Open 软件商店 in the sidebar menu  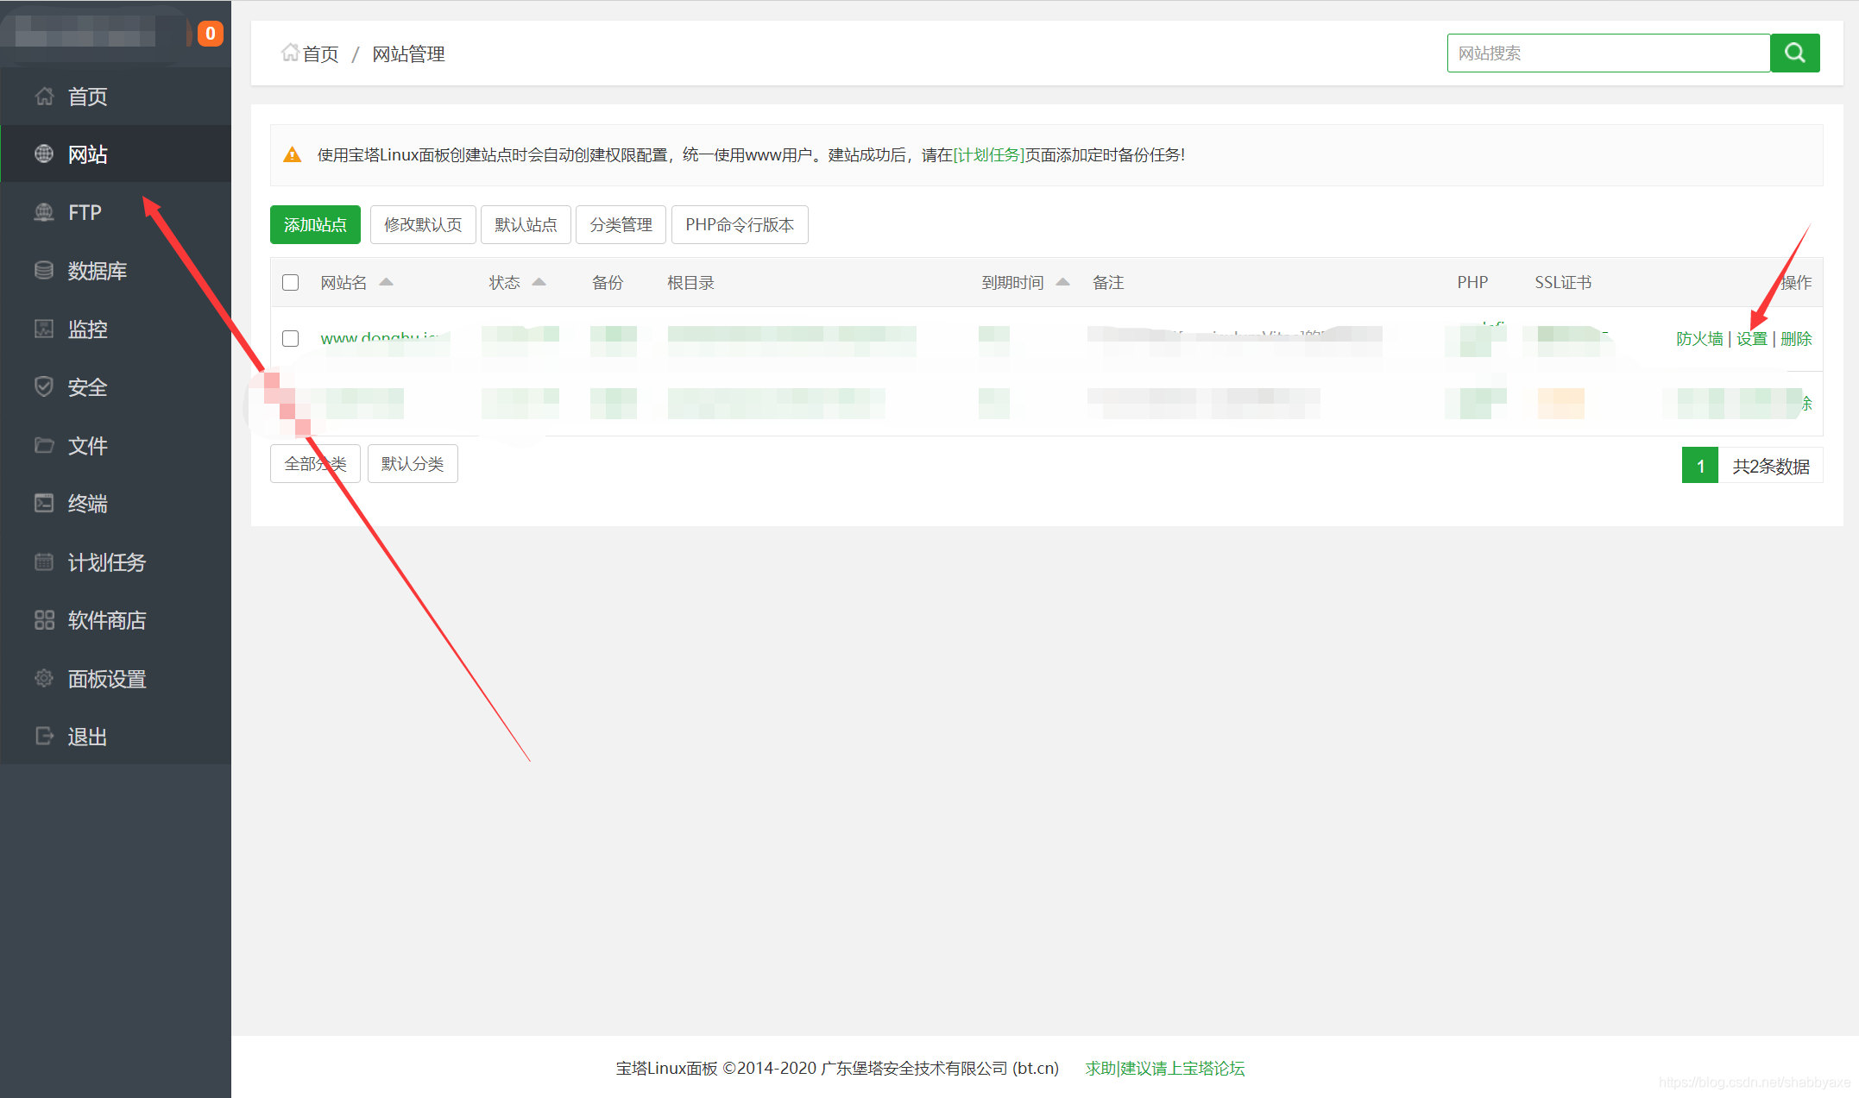click(116, 620)
